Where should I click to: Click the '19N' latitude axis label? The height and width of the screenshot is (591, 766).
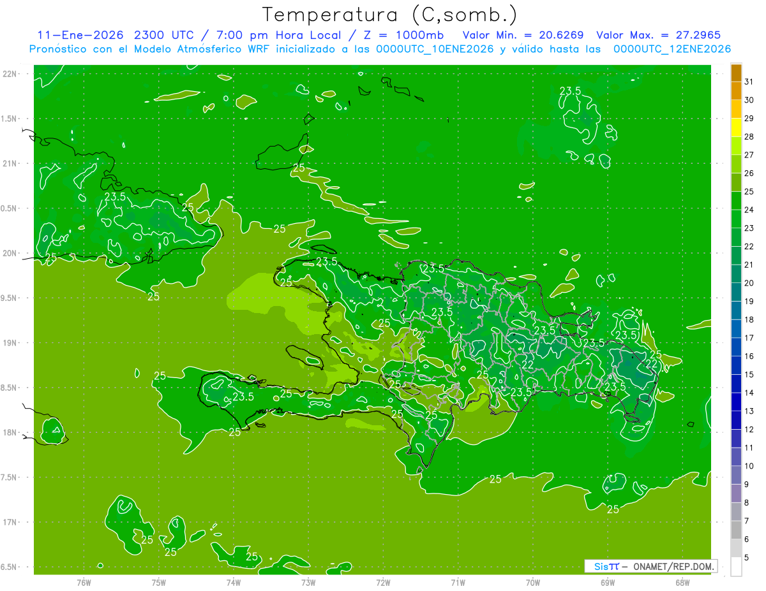(x=9, y=343)
